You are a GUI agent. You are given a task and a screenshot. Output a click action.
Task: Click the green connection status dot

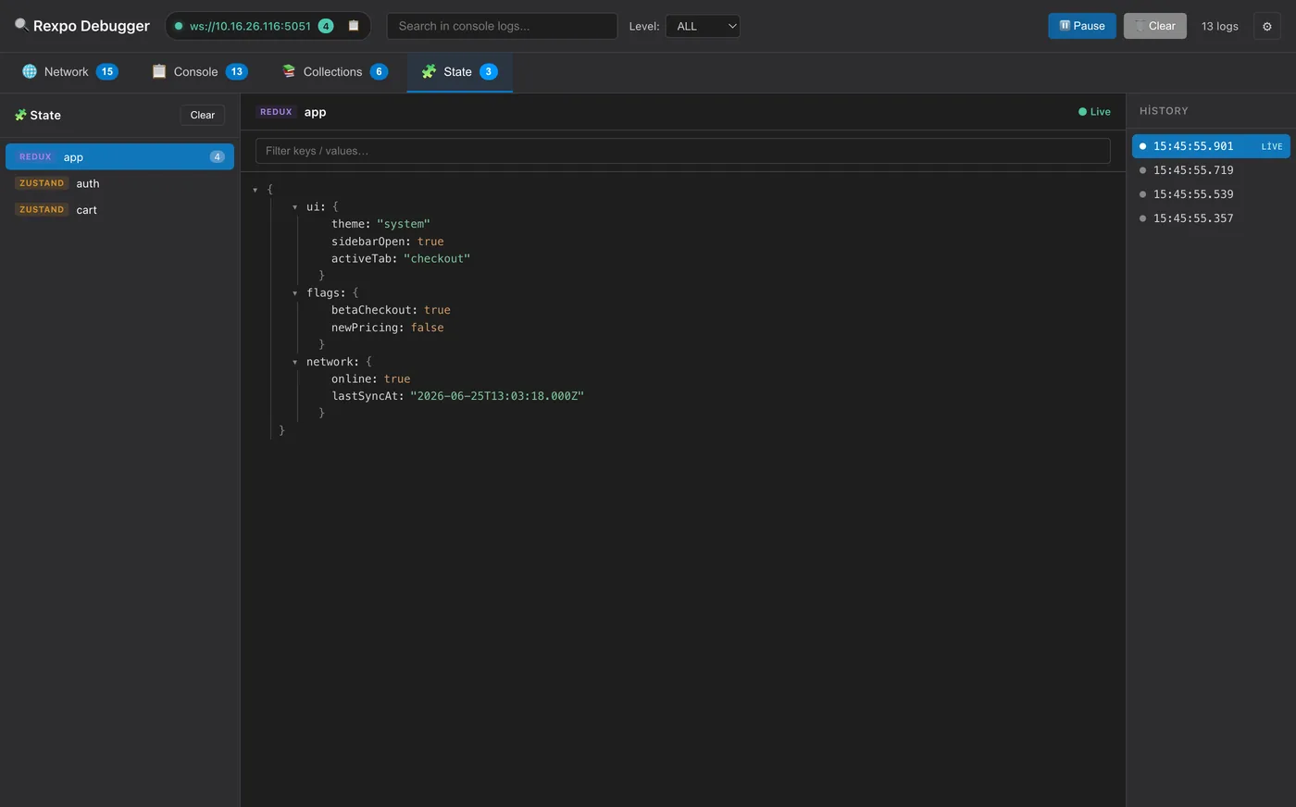179,26
